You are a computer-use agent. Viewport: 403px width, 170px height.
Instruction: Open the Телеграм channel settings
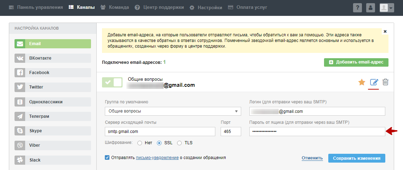pyautogui.click(x=52, y=116)
